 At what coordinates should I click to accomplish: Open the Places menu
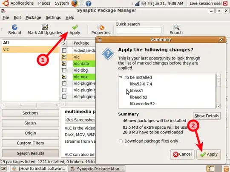point(44,3)
